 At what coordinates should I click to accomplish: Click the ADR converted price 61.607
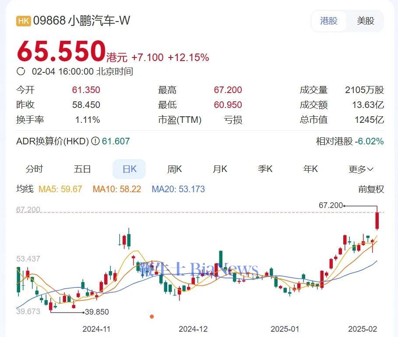tap(116, 141)
